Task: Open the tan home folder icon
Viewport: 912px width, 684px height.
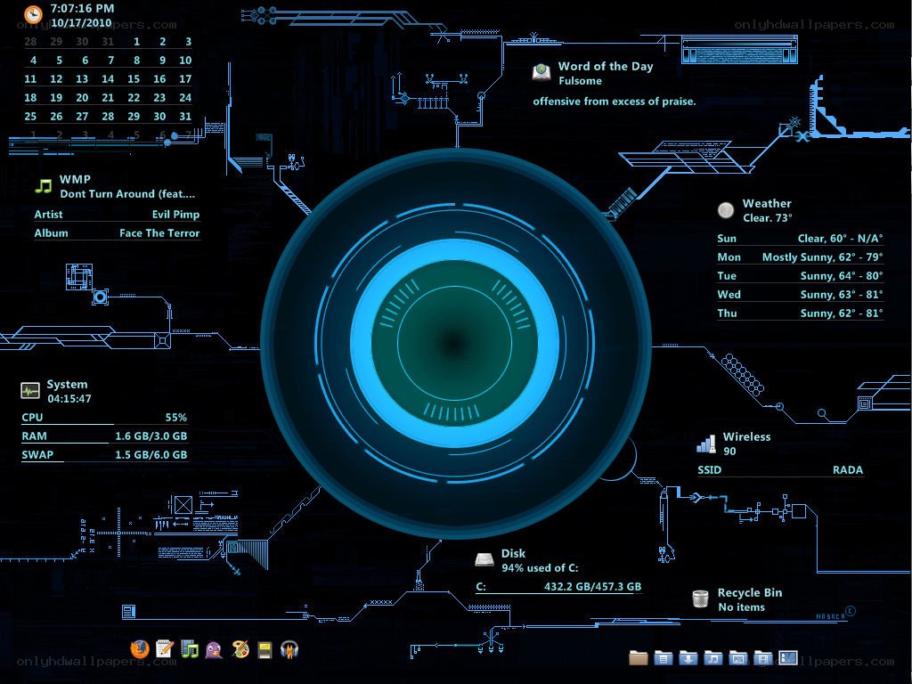Action: point(639,658)
